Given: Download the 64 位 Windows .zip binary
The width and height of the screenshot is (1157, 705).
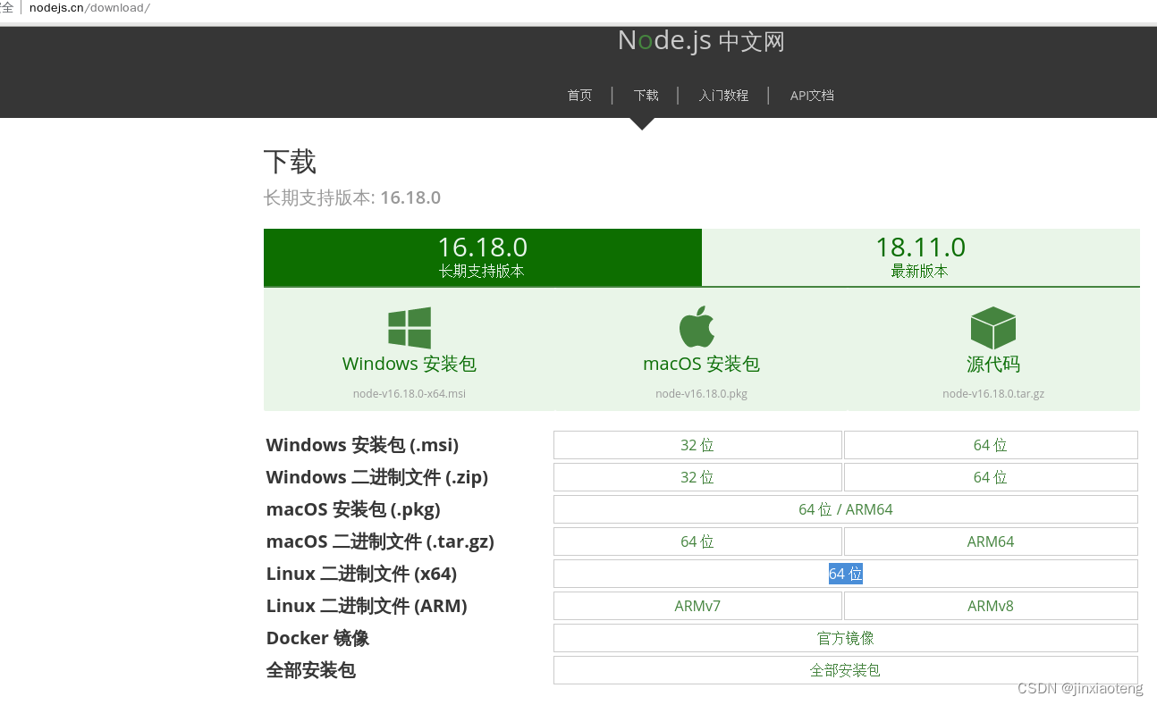Looking at the screenshot, I should click(x=991, y=477).
